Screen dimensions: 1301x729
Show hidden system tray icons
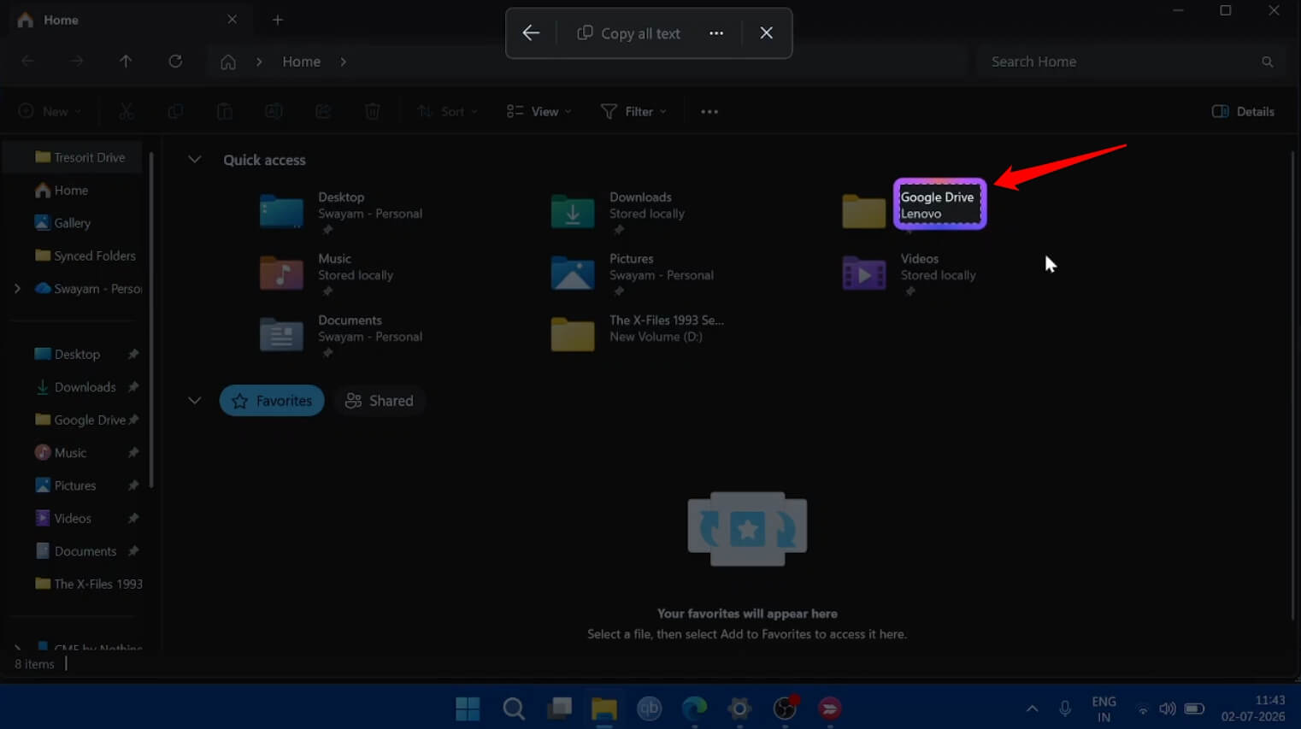[x=1032, y=708]
